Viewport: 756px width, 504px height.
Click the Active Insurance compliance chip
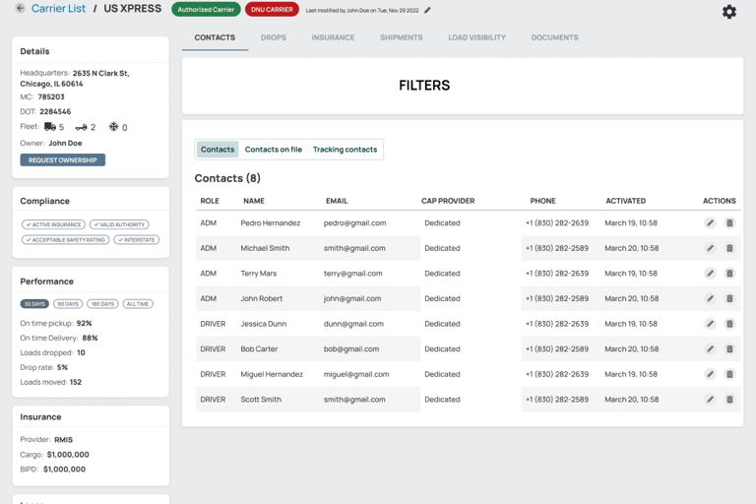pyautogui.click(x=53, y=224)
